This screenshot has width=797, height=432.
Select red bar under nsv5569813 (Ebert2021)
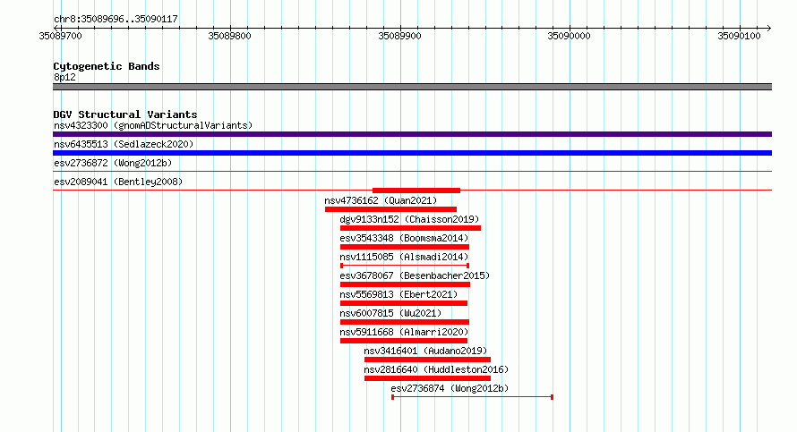point(404,303)
